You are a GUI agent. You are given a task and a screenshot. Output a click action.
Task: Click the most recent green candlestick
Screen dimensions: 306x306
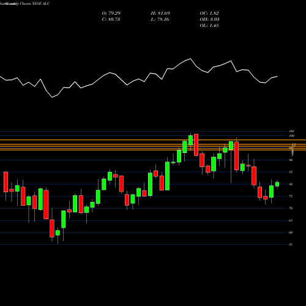(x=277, y=184)
